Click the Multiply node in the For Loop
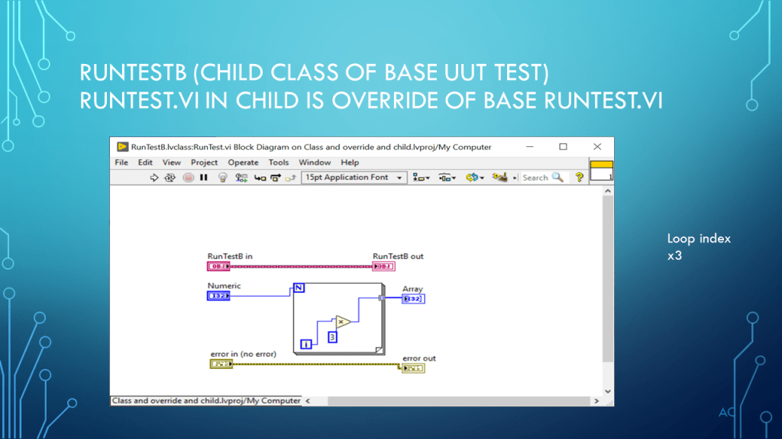Screen dimensions: 782x439 click(x=342, y=322)
